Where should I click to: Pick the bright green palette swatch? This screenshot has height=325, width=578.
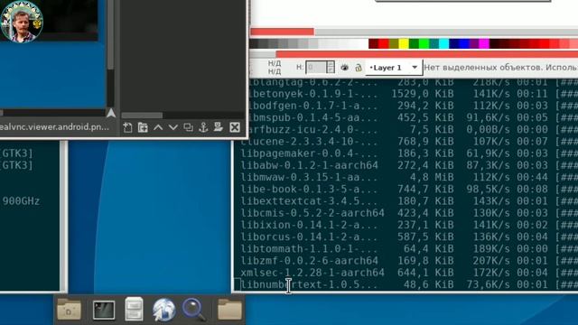424,44
